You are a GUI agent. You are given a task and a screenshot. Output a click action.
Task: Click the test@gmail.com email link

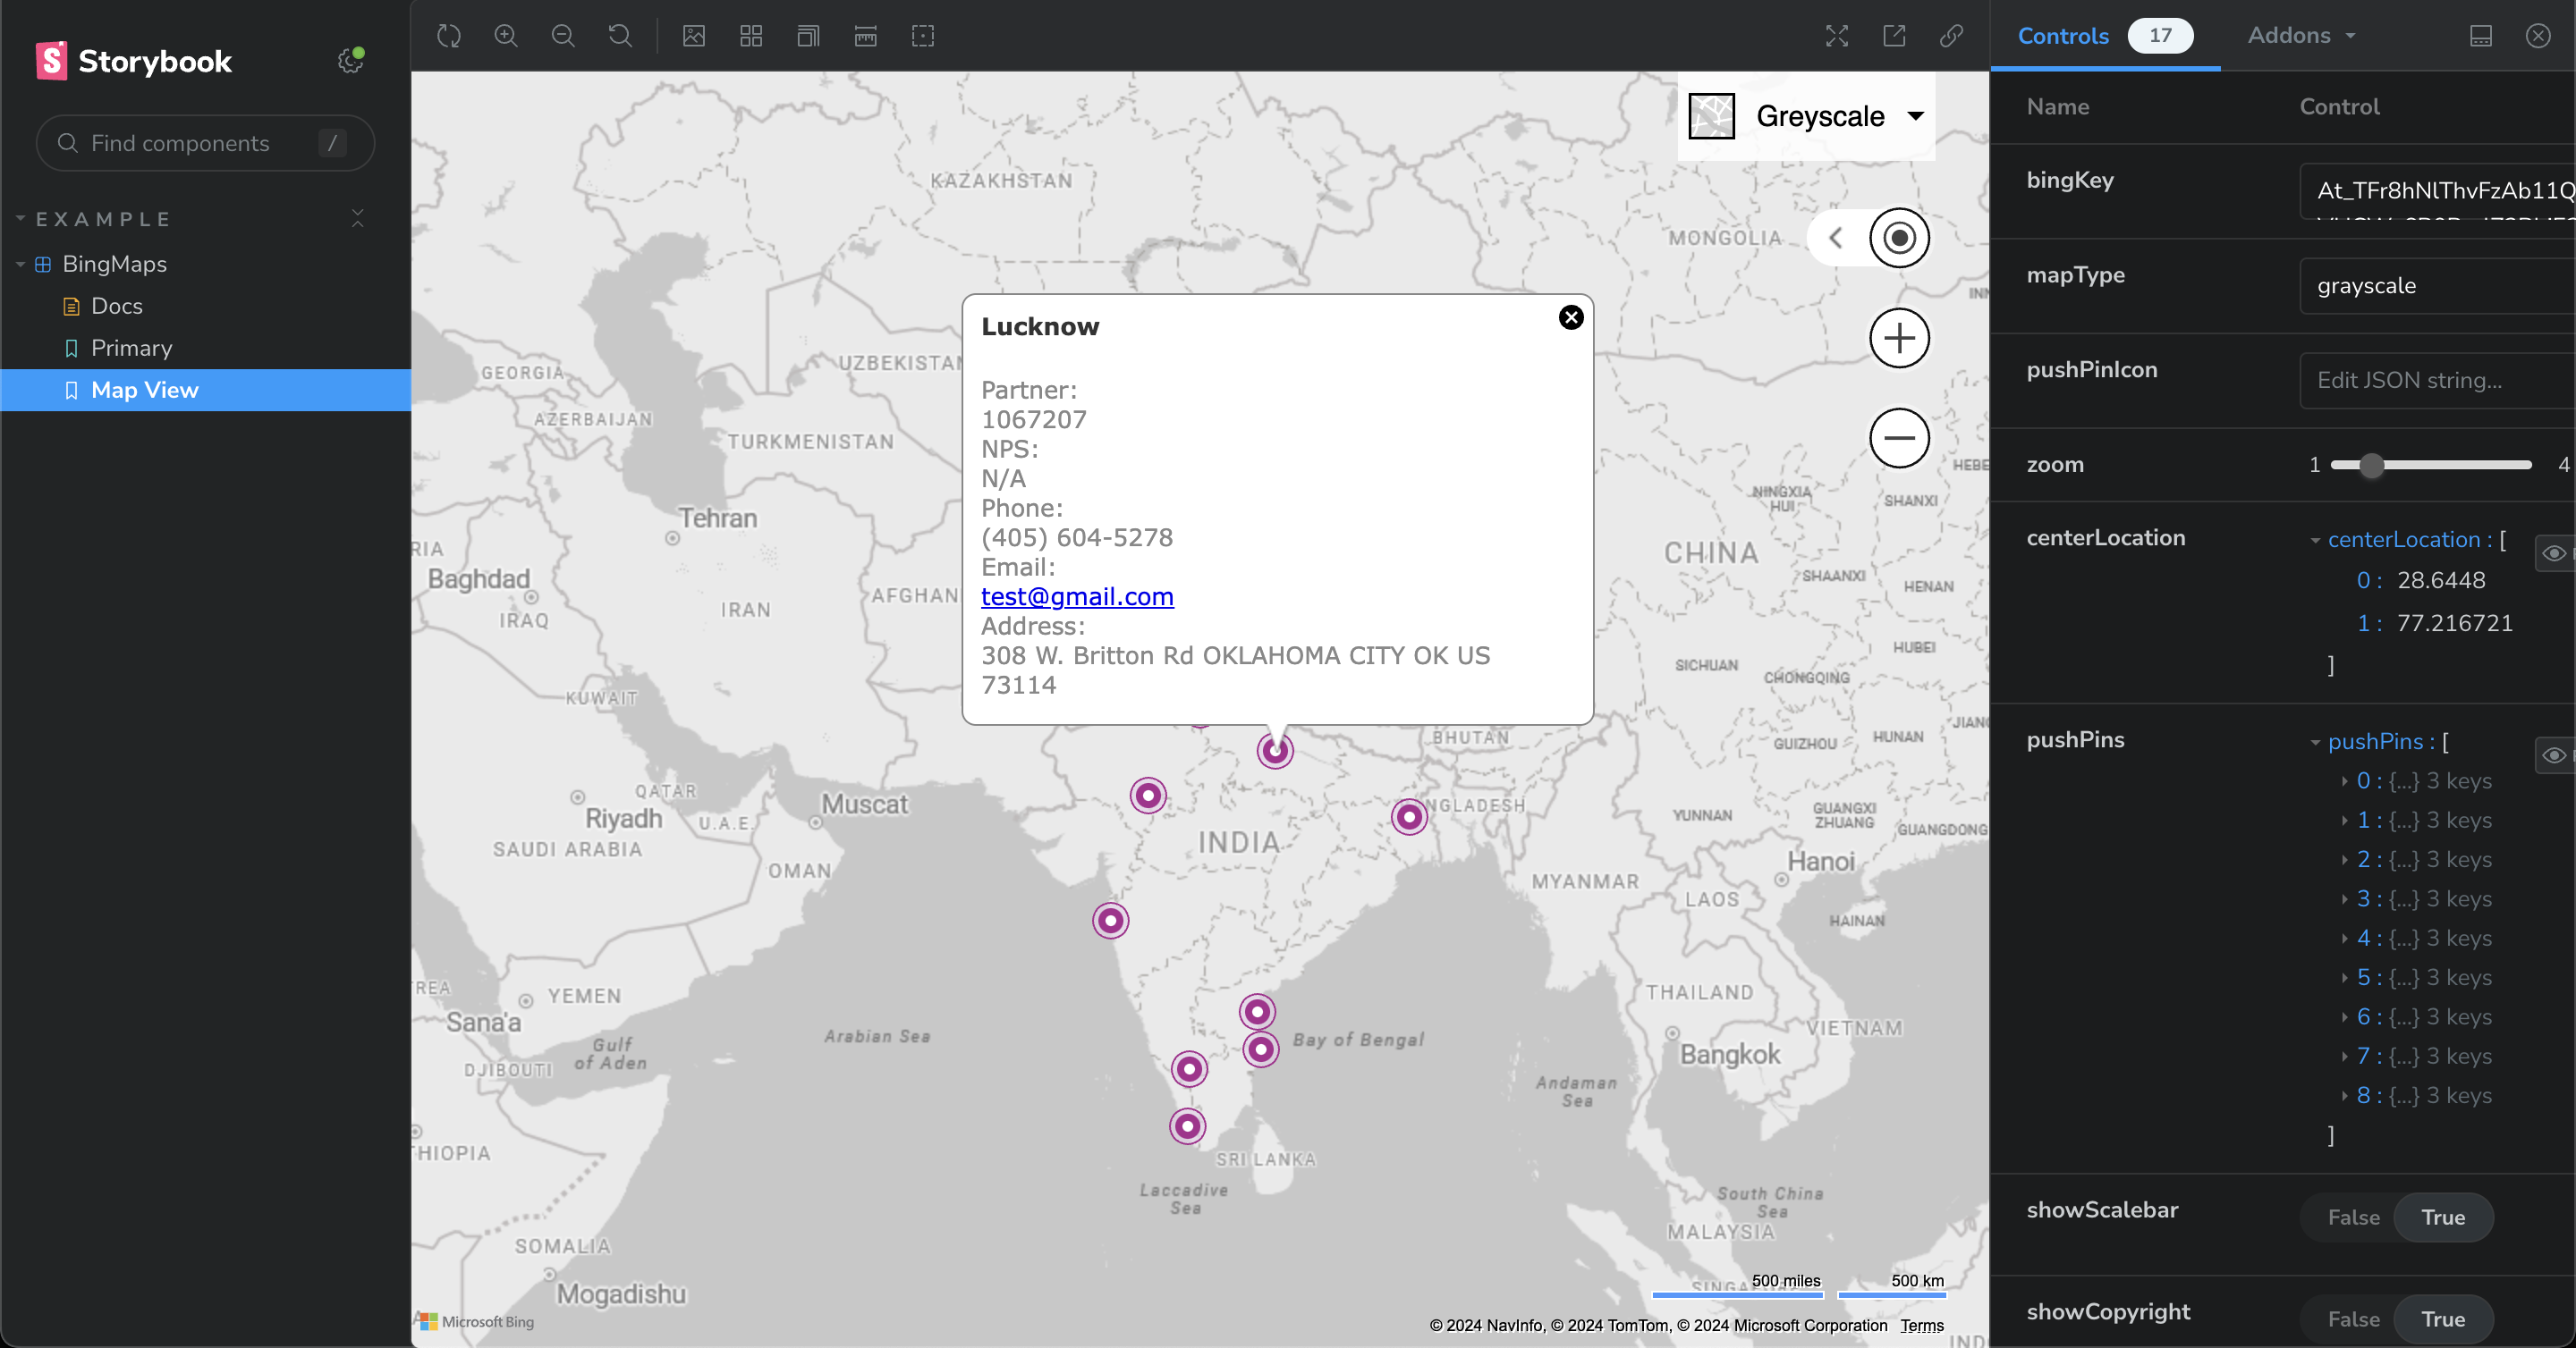click(x=1077, y=596)
